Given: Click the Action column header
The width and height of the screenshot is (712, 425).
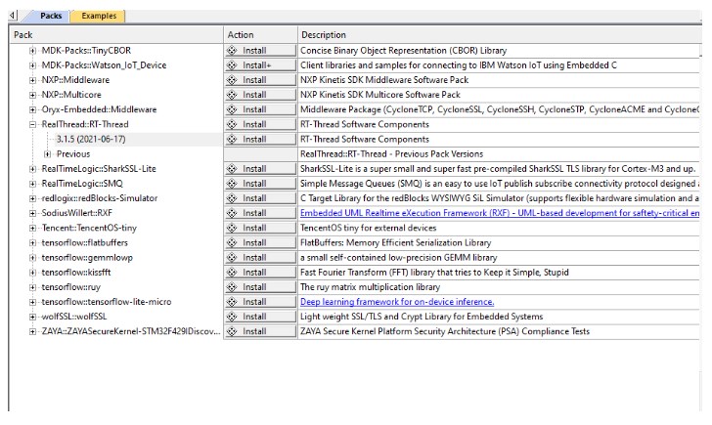Looking at the screenshot, I should click(260, 35).
